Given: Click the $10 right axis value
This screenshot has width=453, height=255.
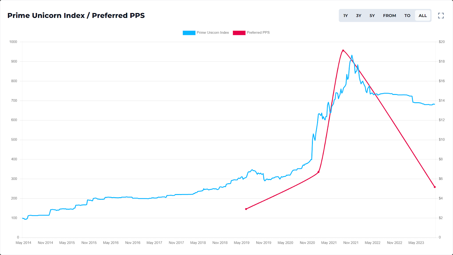Looking at the screenshot, I should coord(442,140).
